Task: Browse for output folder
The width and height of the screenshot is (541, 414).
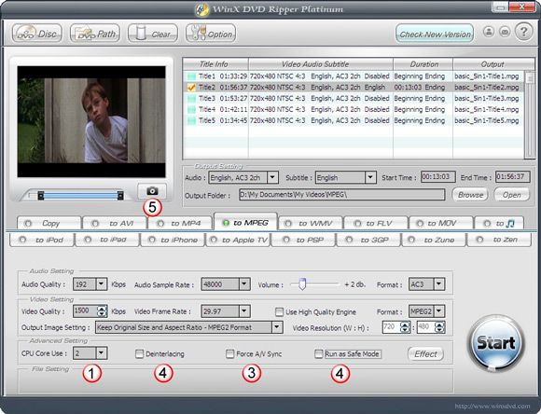Action: click(470, 195)
